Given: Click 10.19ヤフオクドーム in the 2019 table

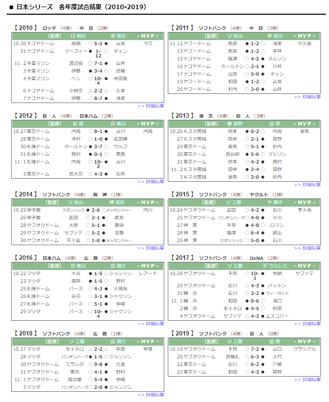Looking at the screenshot, I should (193, 349).
